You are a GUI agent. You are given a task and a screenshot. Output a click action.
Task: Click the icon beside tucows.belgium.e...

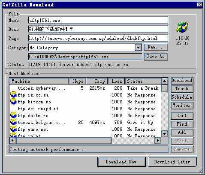[14, 122]
